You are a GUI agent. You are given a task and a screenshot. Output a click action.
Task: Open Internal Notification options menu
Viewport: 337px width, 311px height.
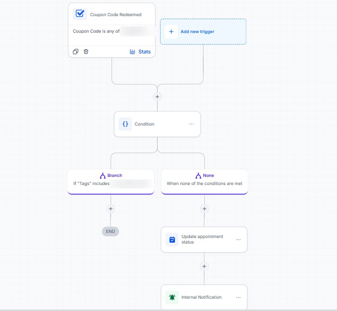click(238, 297)
